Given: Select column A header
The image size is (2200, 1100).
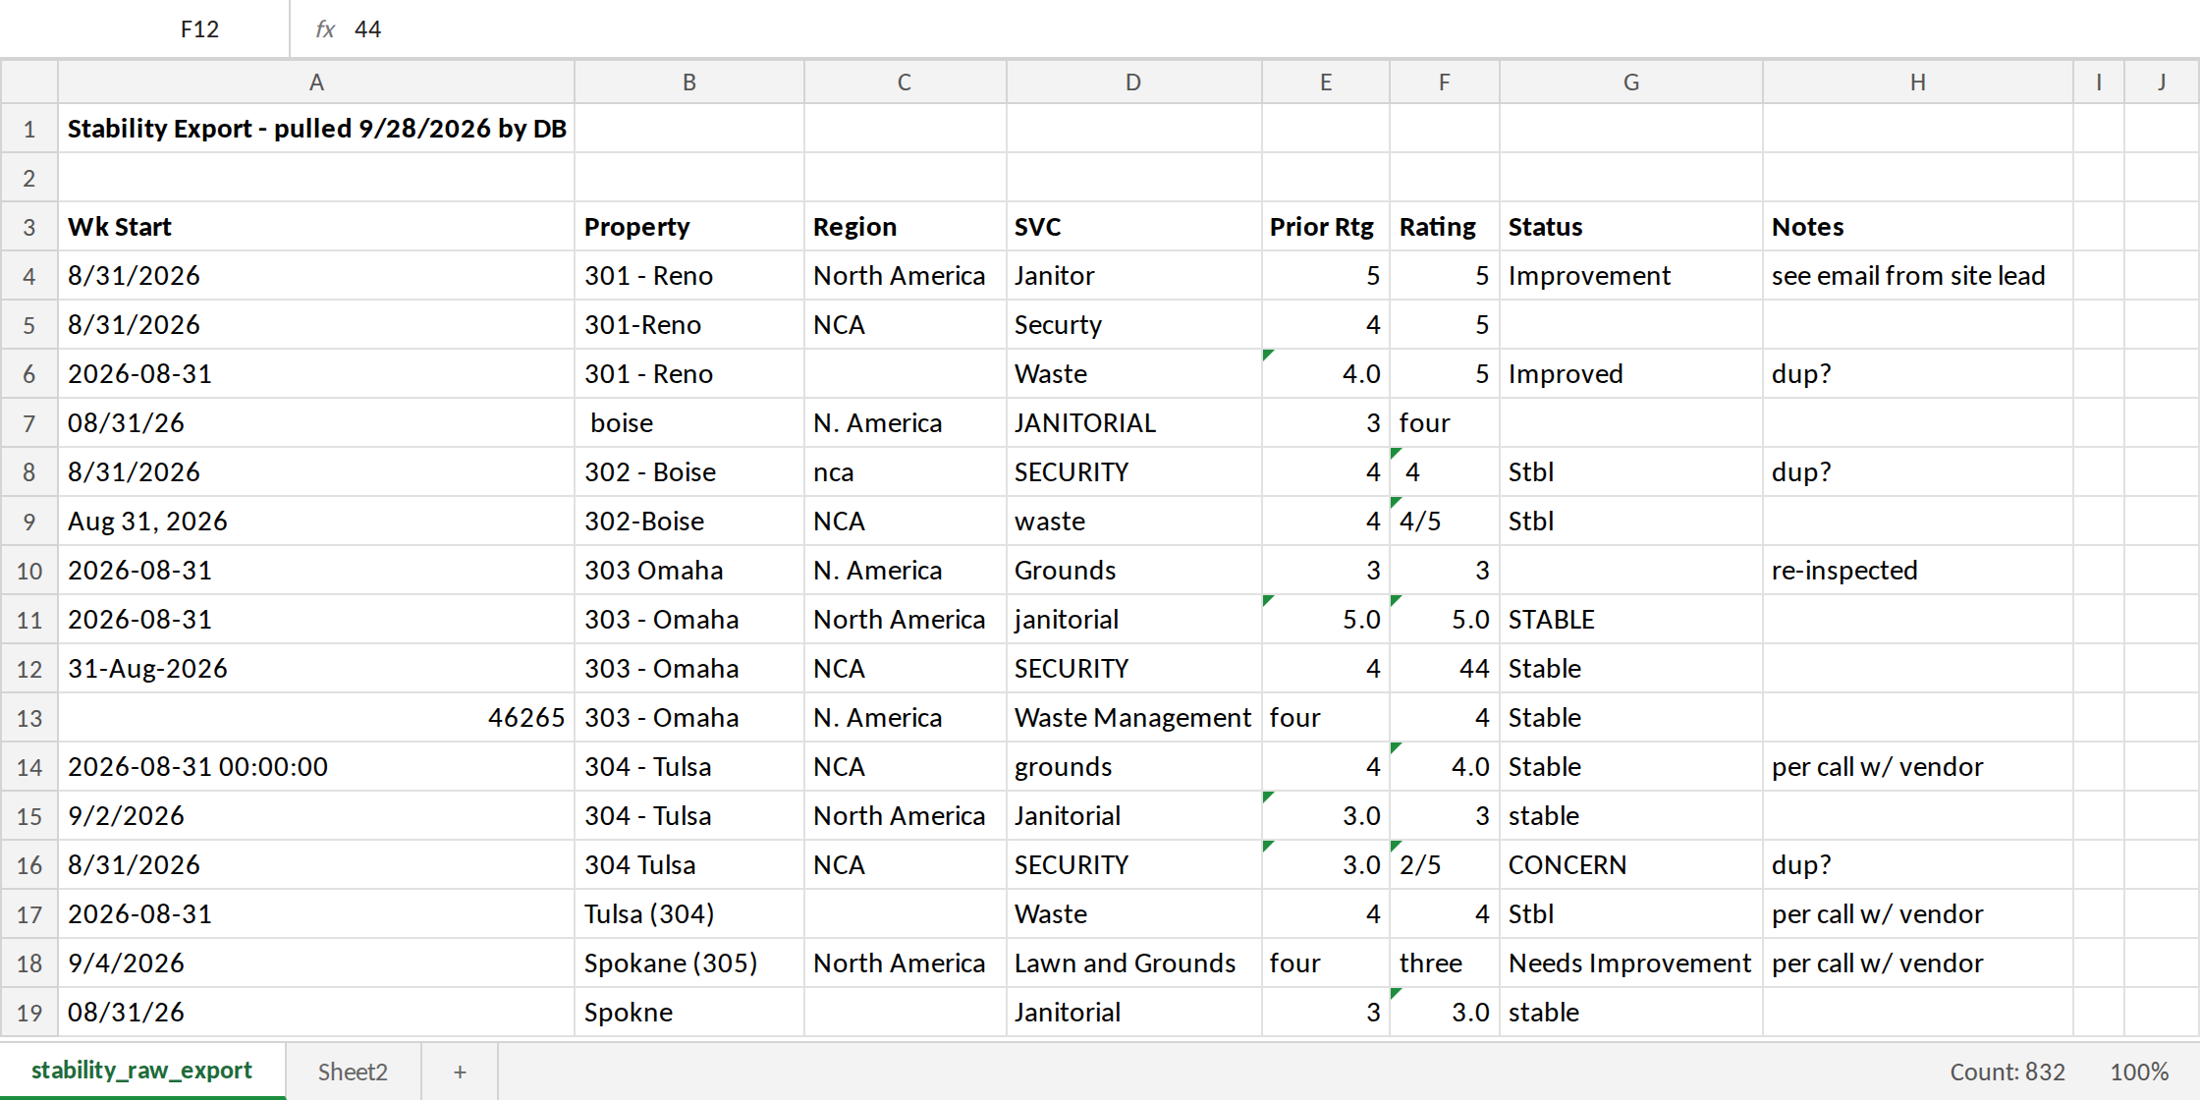Looking at the screenshot, I should (316, 82).
